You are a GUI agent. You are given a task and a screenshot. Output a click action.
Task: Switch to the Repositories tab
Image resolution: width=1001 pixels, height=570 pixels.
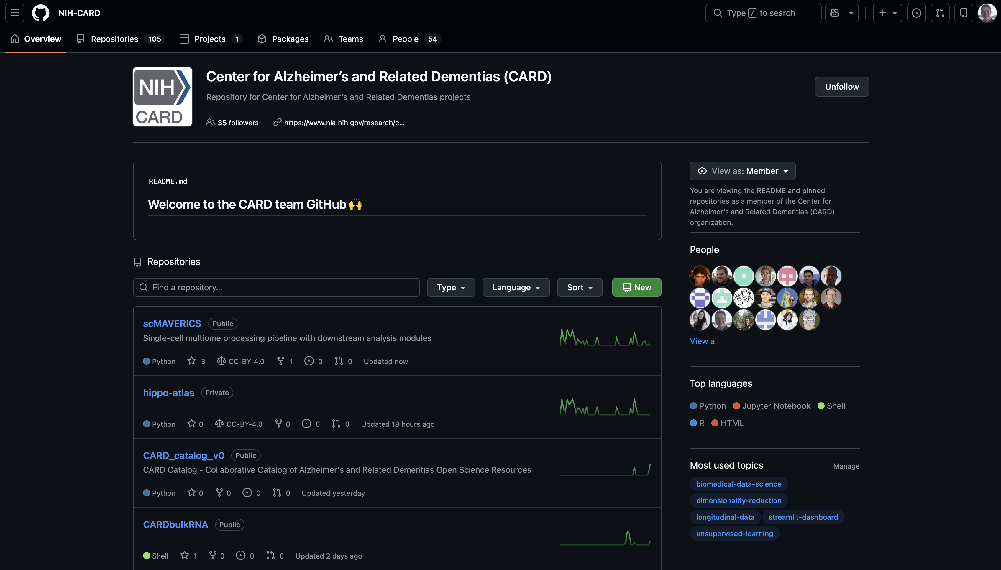pyautogui.click(x=121, y=39)
